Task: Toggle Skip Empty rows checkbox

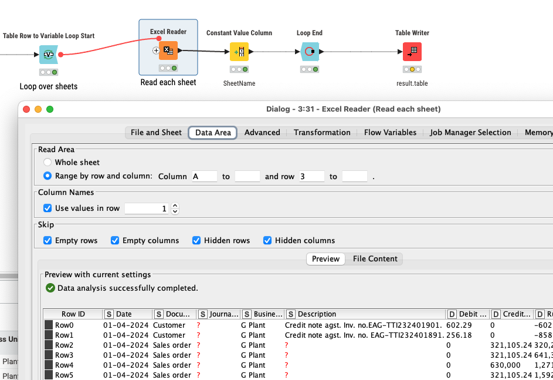Action: click(48, 240)
